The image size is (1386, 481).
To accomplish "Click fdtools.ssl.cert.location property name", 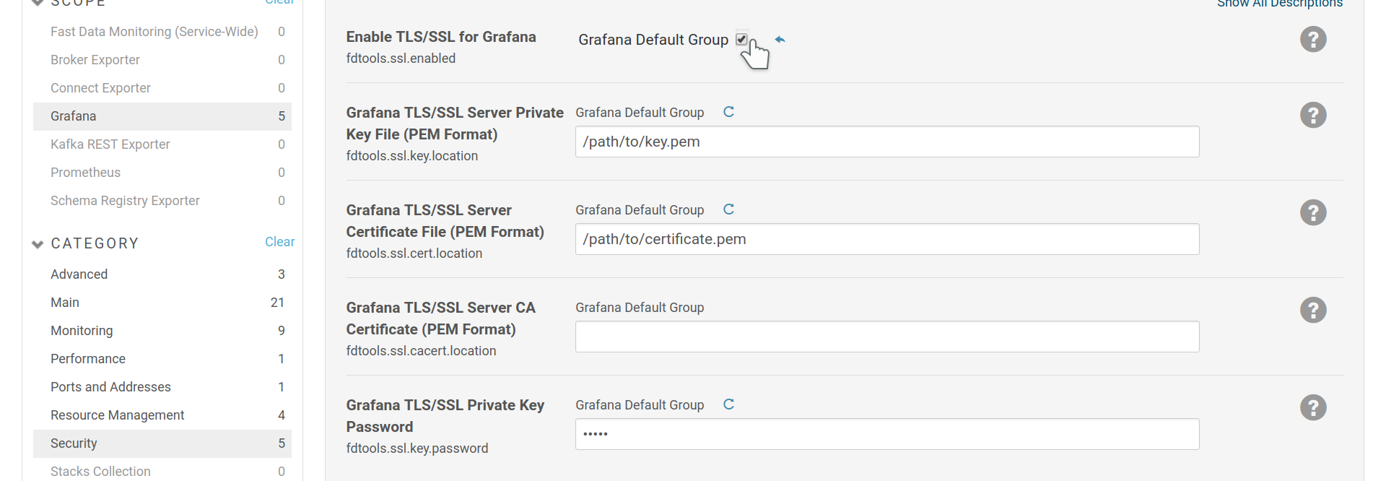I will (x=414, y=253).
